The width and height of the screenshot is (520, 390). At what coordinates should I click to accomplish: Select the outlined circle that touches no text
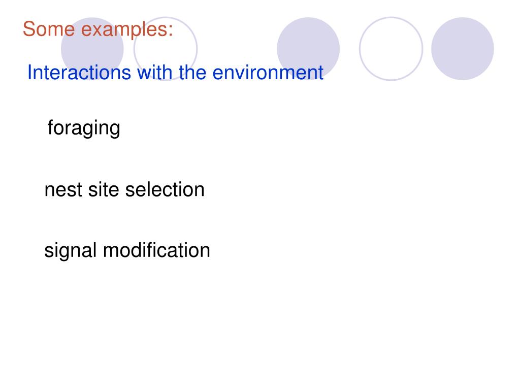391,49
